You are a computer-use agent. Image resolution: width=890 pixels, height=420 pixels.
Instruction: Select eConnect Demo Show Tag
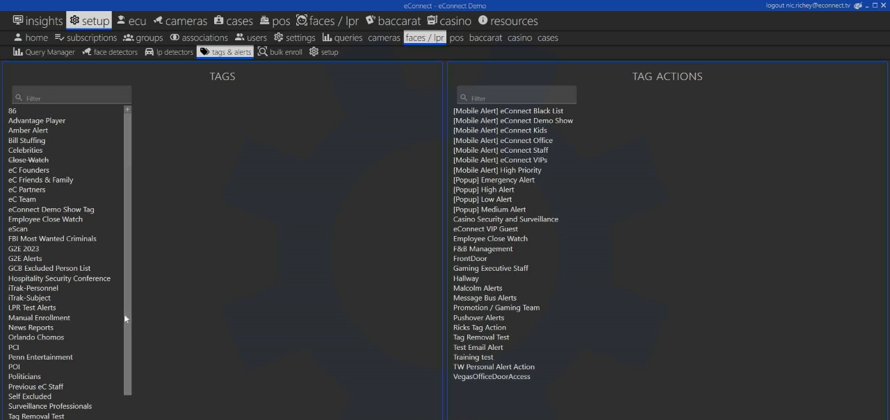[x=51, y=210]
